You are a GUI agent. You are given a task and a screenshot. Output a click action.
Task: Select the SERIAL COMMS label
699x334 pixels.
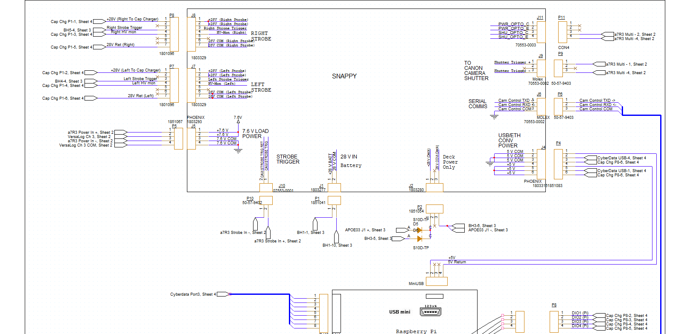478,104
